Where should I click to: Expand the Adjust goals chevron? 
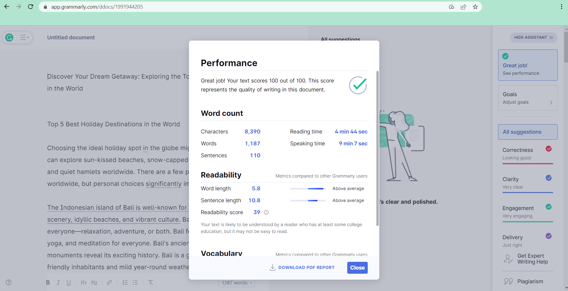(x=551, y=102)
